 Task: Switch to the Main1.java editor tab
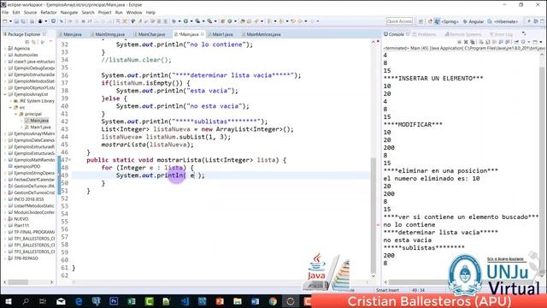pyautogui.click(x=222, y=34)
